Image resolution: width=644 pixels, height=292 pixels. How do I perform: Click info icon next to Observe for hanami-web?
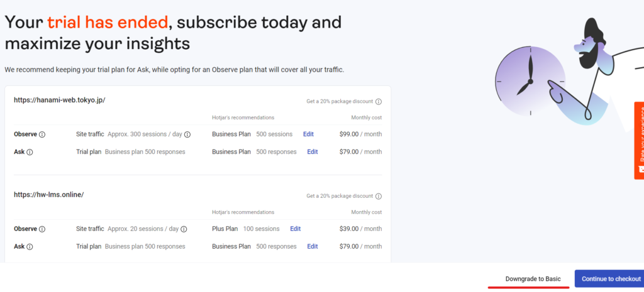42,134
